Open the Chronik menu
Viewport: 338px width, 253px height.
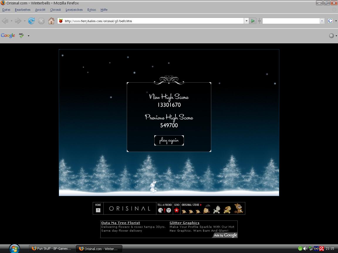click(55, 10)
